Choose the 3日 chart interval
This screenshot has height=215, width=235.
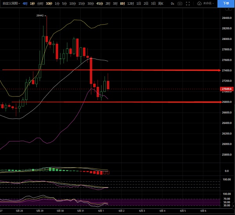(x=153, y=4)
